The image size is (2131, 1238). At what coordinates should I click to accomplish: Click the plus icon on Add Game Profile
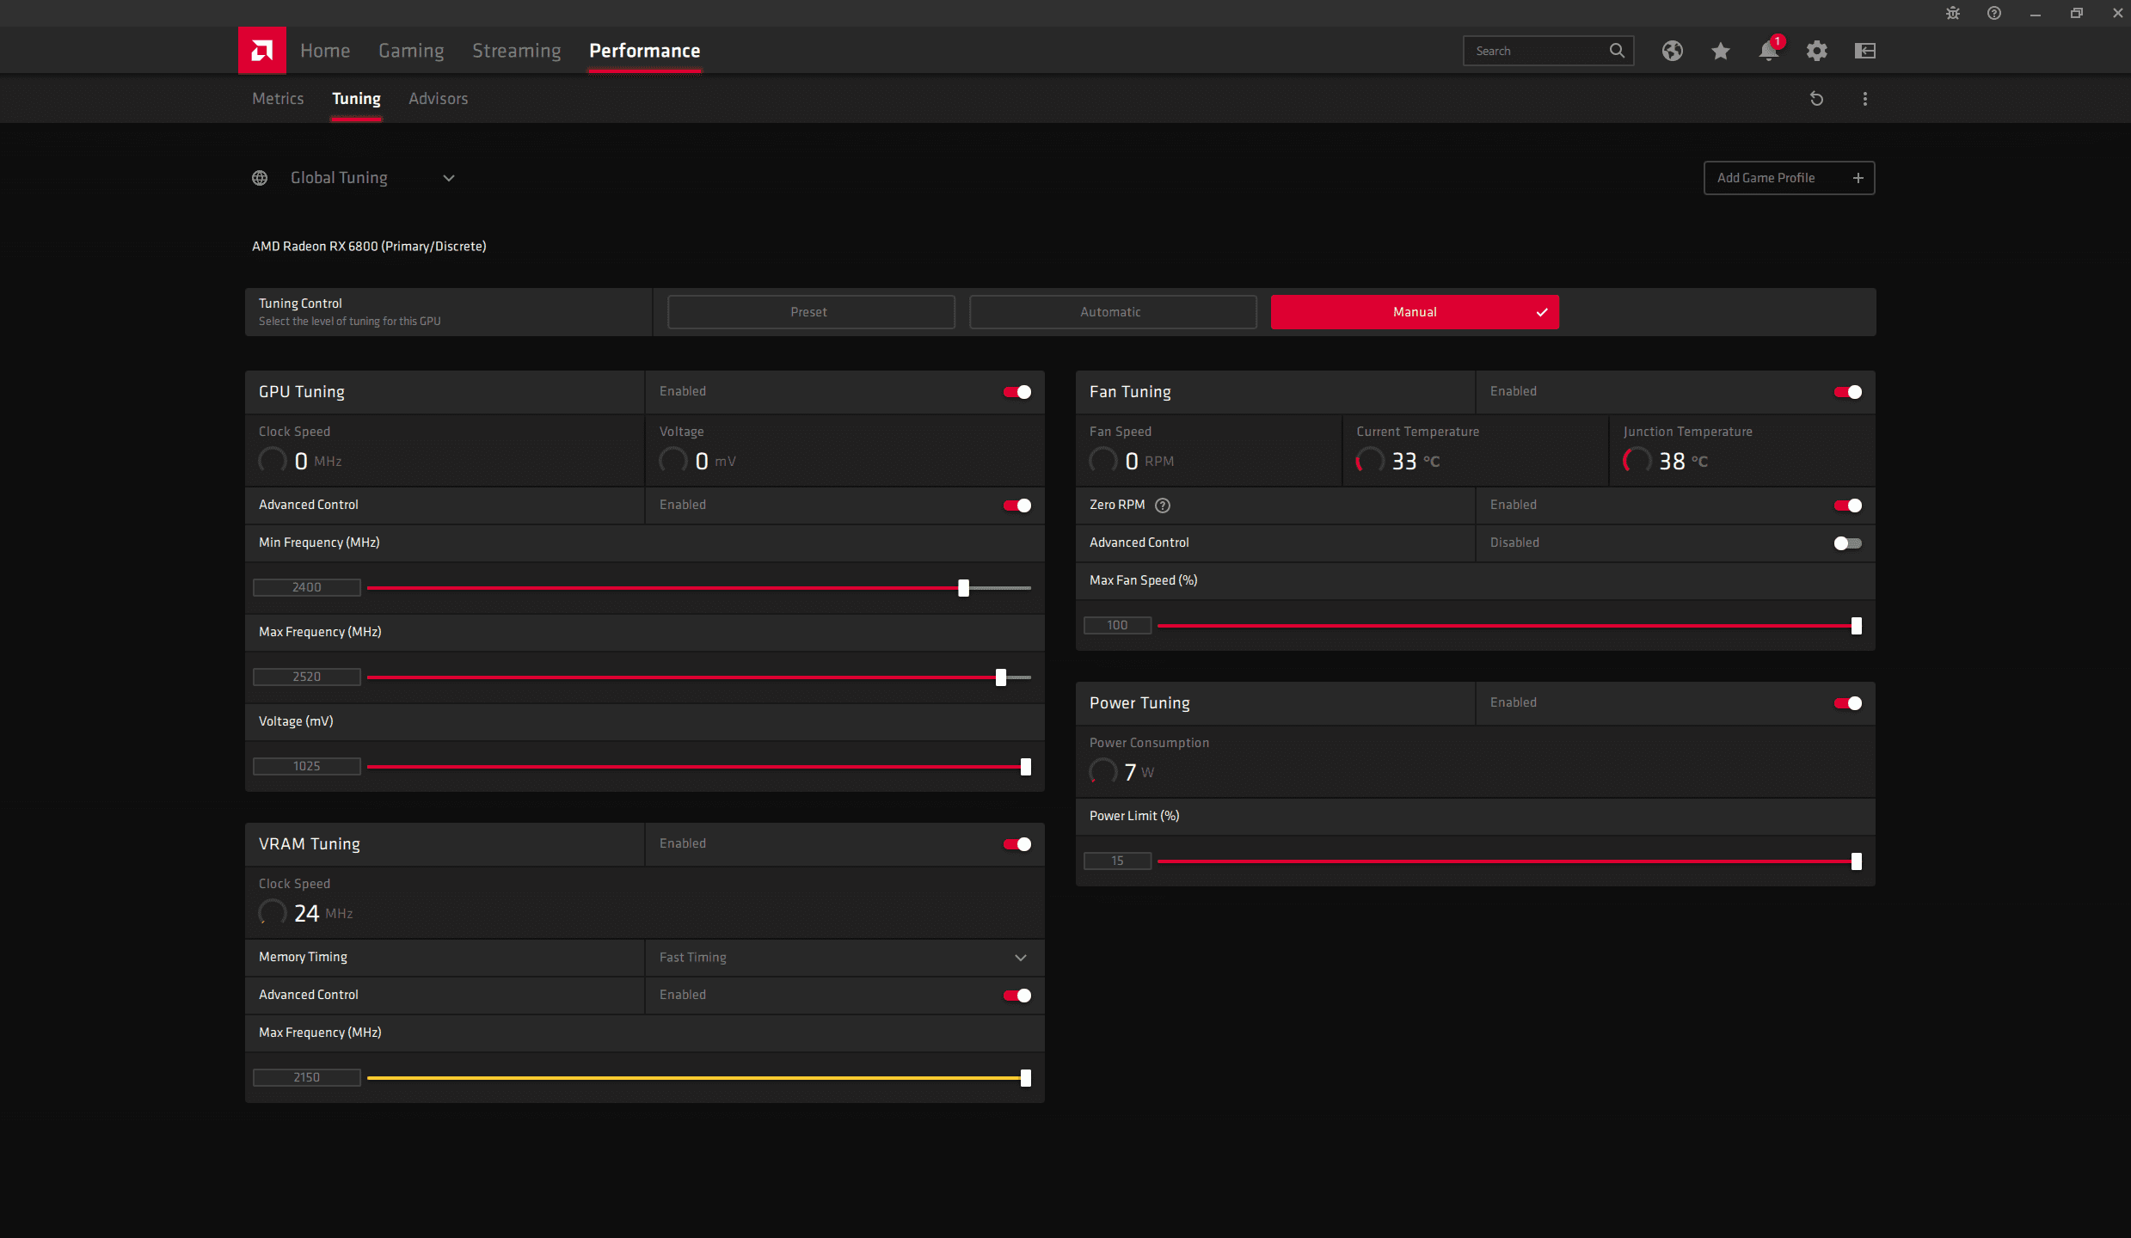pos(1858,178)
